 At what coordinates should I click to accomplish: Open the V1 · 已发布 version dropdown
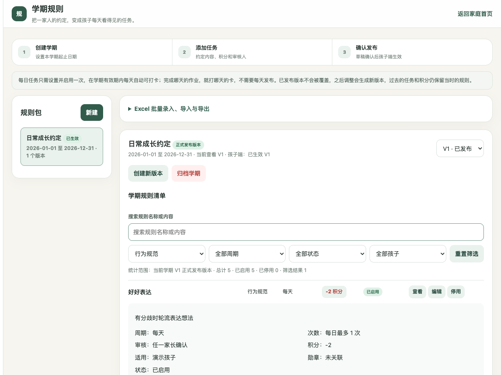[x=460, y=148]
